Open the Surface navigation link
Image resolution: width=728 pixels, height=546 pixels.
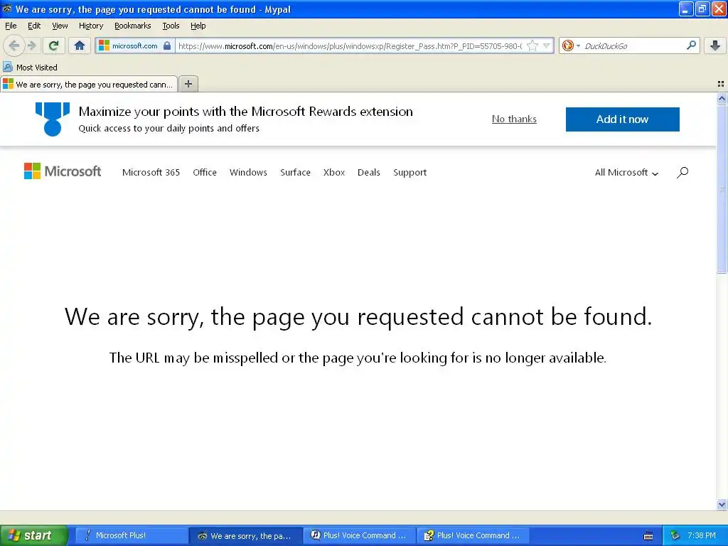pyautogui.click(x=295, y=172)
